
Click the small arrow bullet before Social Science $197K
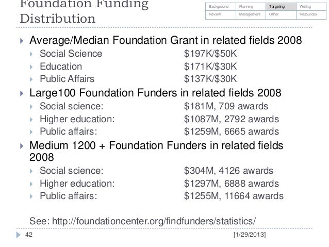31,54
